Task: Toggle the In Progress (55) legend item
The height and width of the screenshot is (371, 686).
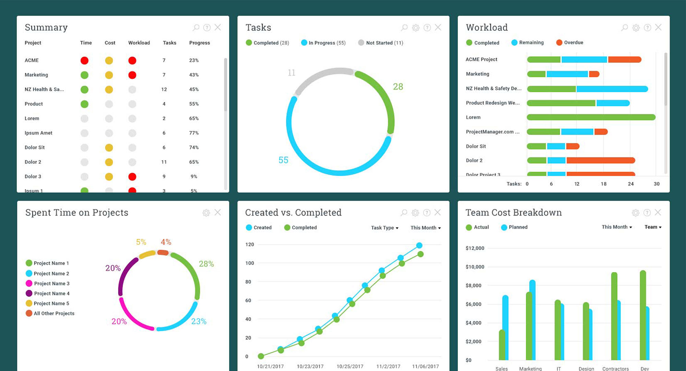Action: click(x=323, y=43)
